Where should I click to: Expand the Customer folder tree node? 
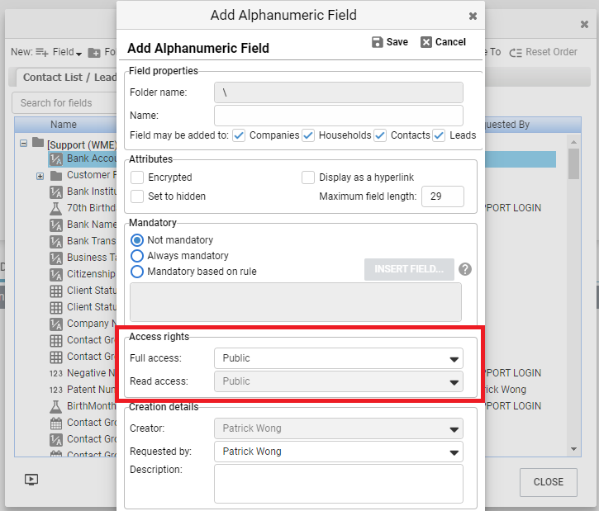[40, 176]
